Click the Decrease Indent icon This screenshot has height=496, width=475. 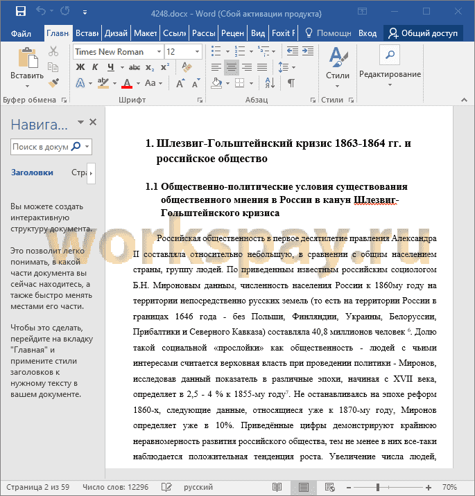pyautogui.click(x=293, y=51)
